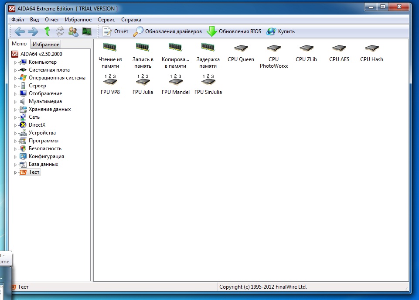Select DirectX in the tree

click(37, 125)
